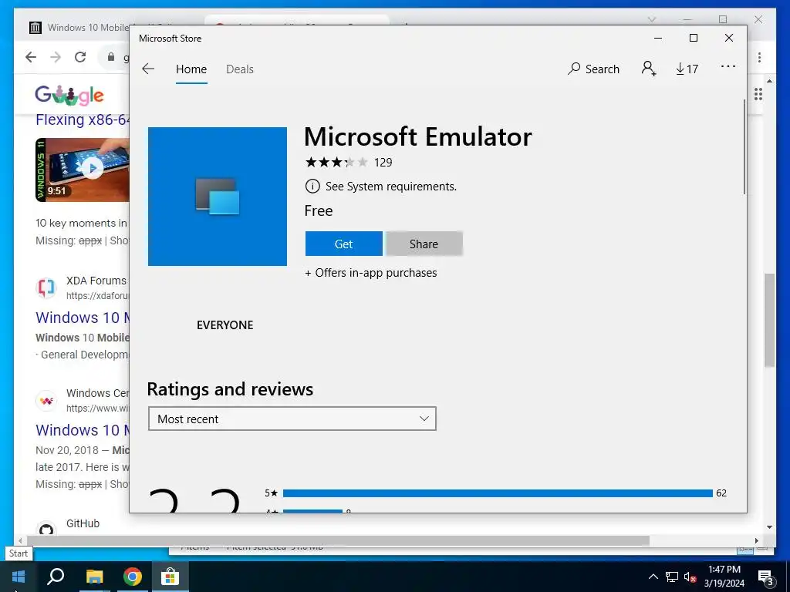Image resolution: width=790 pixels, height=592 pixels.
Task: Click the GitHub result icon
Action: pyautogui.click(x=46, y=529)
